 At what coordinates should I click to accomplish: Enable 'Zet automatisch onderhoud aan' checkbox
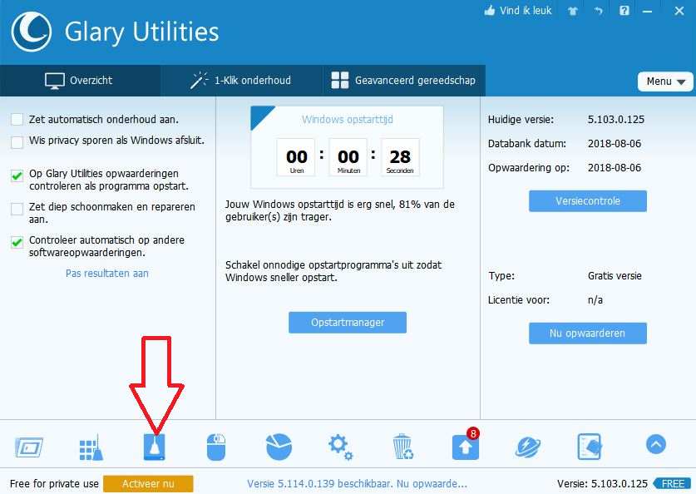[x=17, y=120]
